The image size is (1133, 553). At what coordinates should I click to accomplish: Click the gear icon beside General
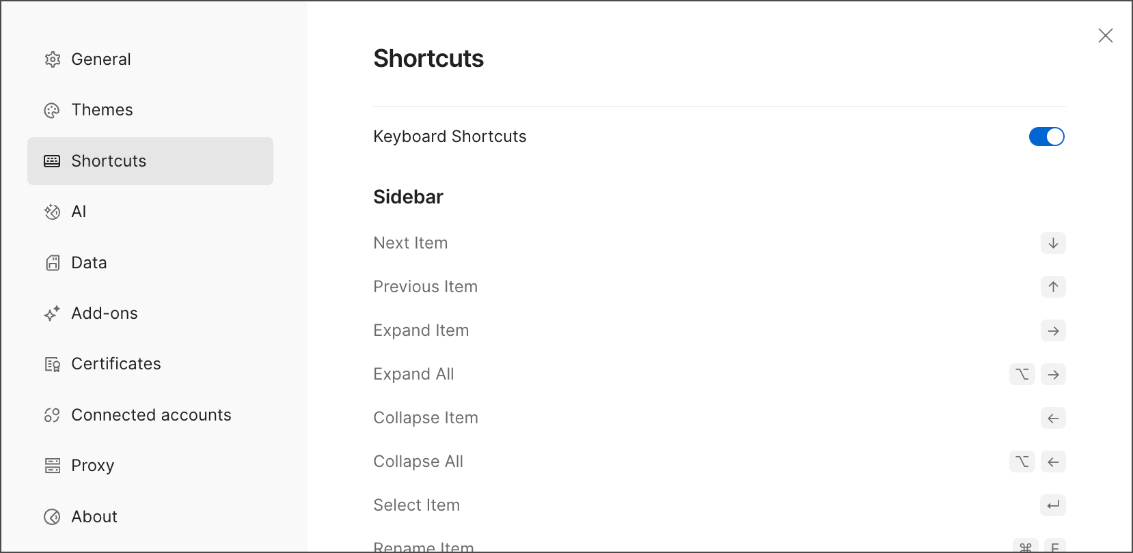(x=52, y=59)
